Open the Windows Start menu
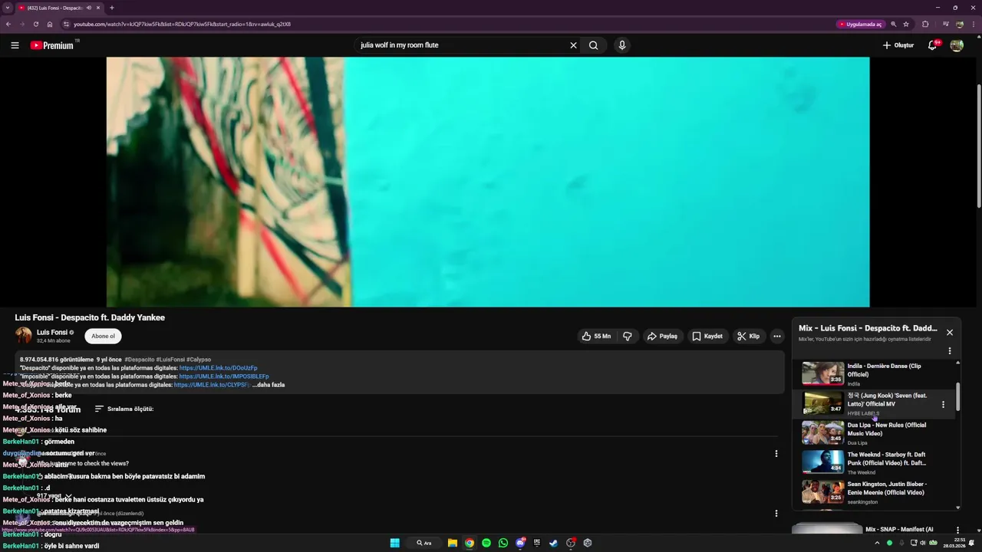The image size is (982, 552). 395,543
